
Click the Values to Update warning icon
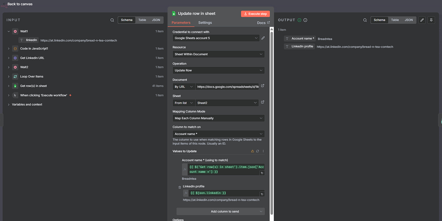[253, 151]
